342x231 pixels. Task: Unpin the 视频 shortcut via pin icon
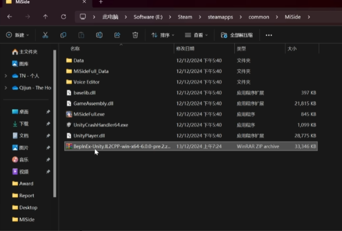(48, 172)
